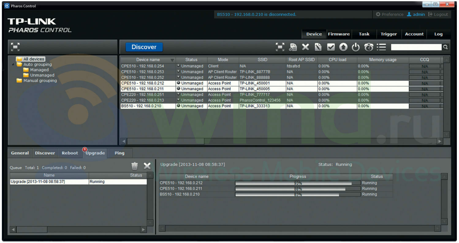
Task: Open the Log tab
Action: point(438,34)
